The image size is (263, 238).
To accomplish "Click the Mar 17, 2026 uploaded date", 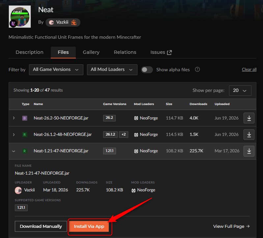I will pyautogui.click(x=227, y=151).
